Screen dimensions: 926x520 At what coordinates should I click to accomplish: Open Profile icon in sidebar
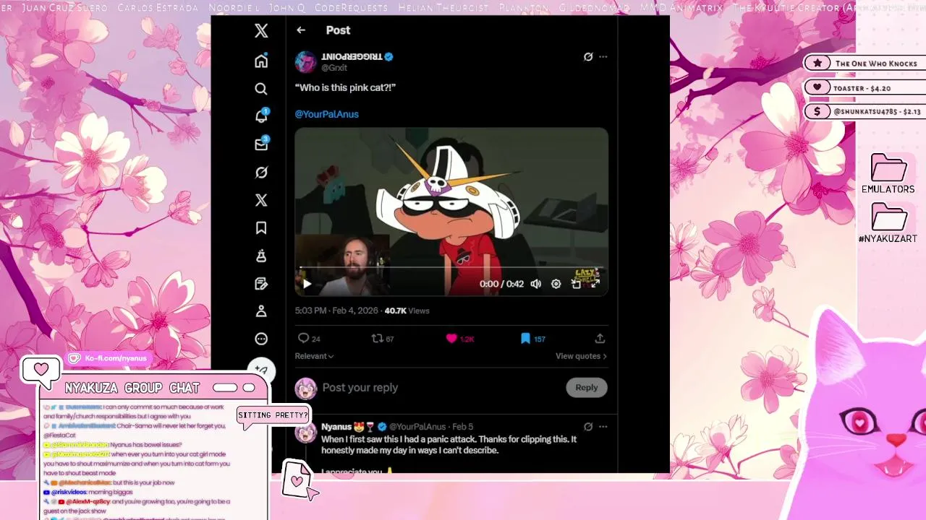point(261,311)
